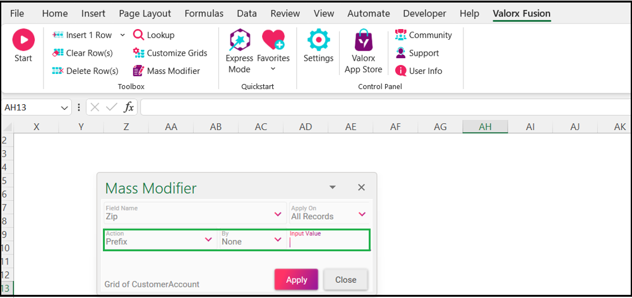Open the Developer tab
632x298 pixels.
424,13
